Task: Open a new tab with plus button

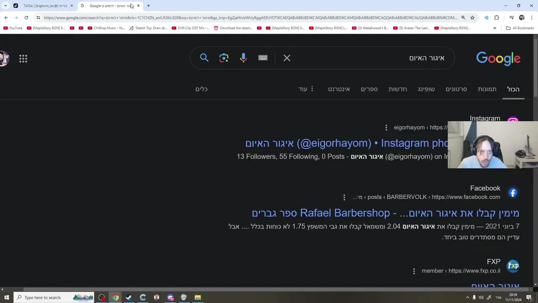Action: (148, 6)
